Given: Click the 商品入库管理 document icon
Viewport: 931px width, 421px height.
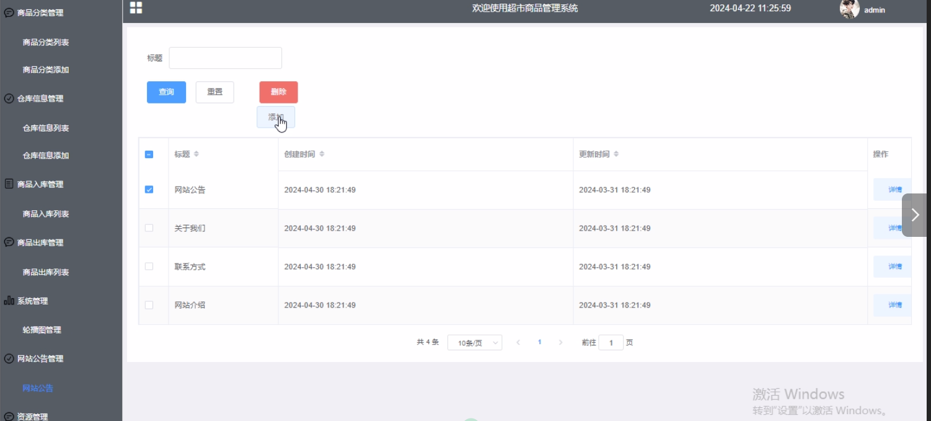Looking at the screenshot, I should pos(9,184).
